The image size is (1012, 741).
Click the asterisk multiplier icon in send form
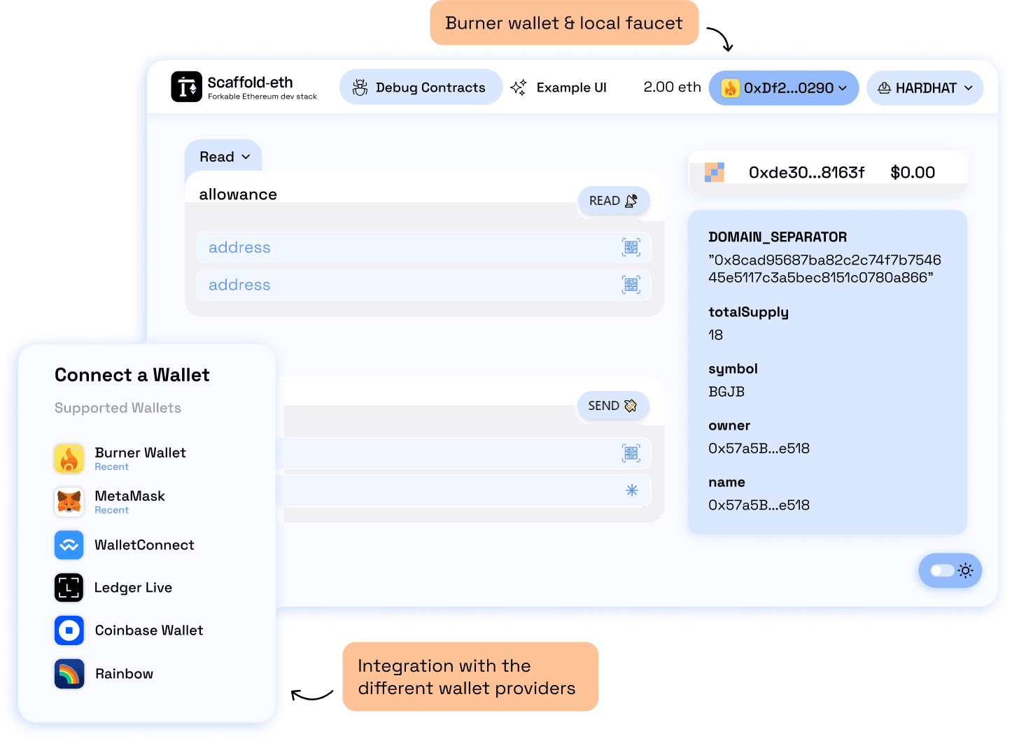tap(632, 491)
